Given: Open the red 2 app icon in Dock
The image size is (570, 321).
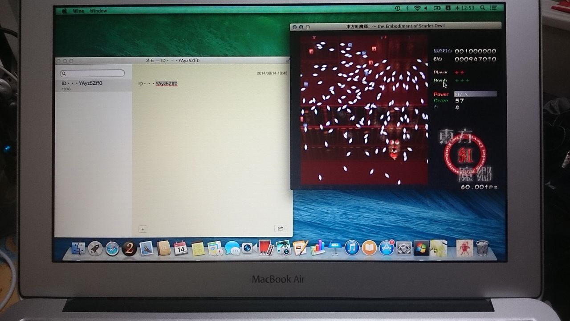Looking at the screenshot, I should (129, 248).
